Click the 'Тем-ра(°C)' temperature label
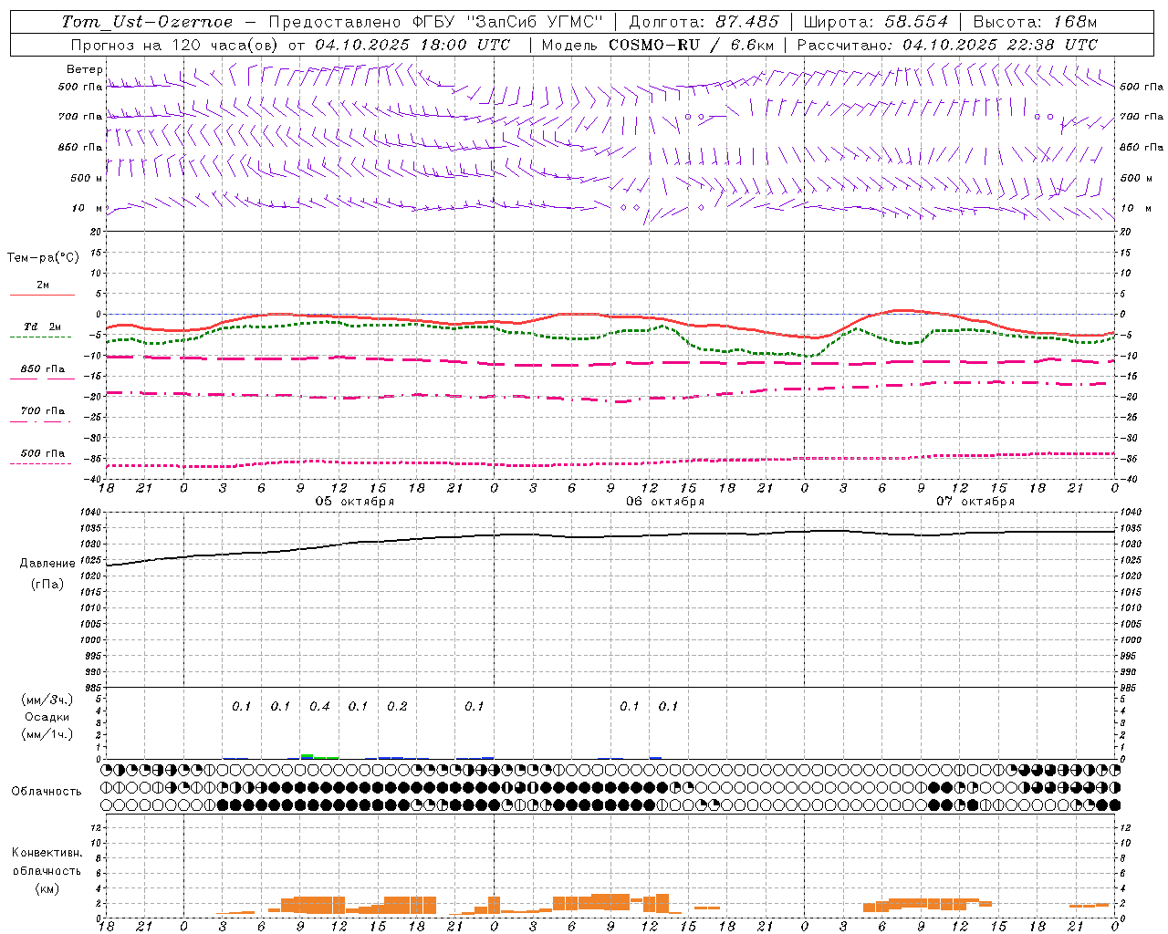The height and width of the screenshot is (934, 1168). (x=43, y=258)
